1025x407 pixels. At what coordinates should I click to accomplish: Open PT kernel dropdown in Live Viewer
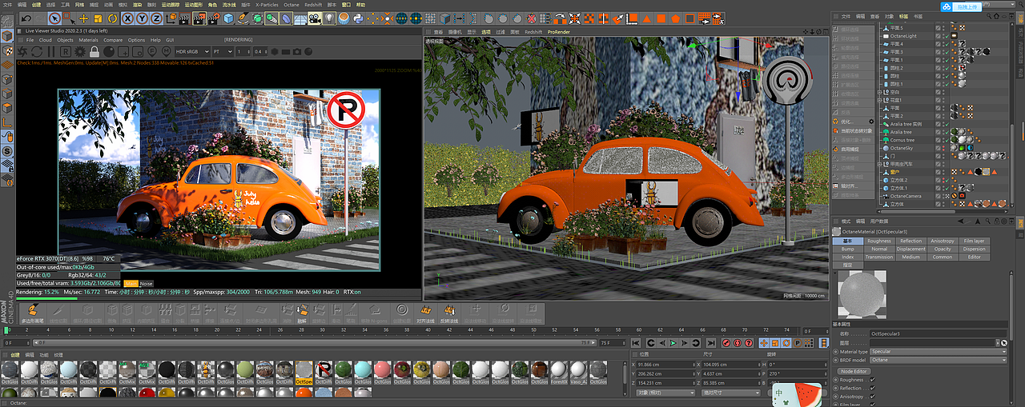coord(222,51)
